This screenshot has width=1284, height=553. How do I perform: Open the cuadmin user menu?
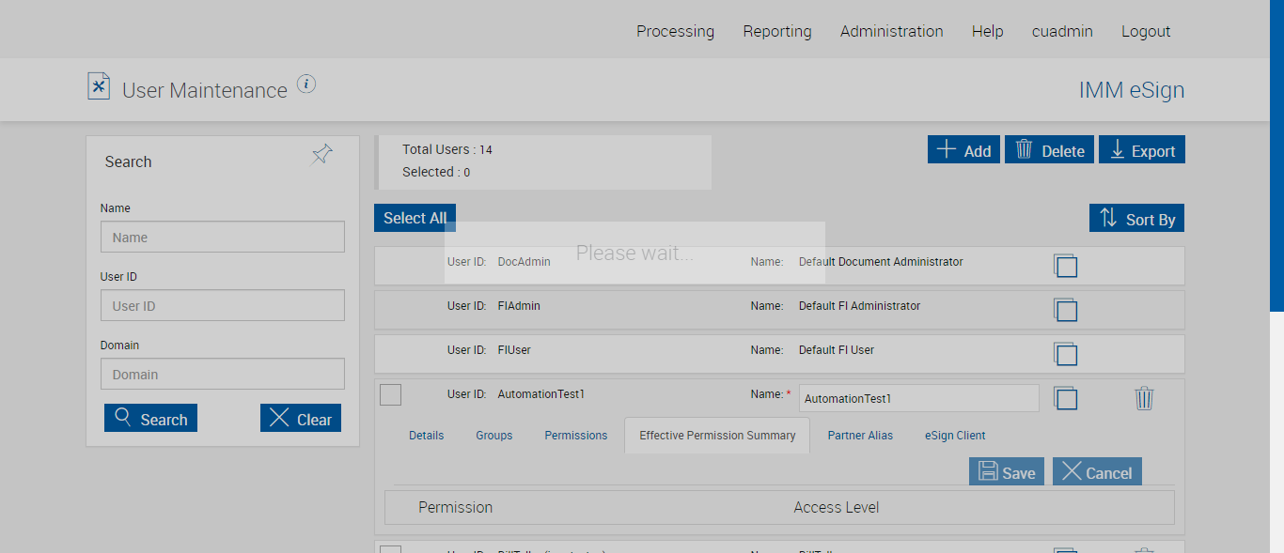1062,31
